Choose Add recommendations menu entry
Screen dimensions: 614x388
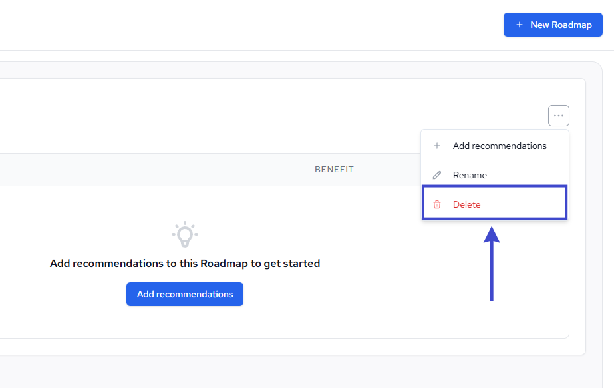(500, 146)
